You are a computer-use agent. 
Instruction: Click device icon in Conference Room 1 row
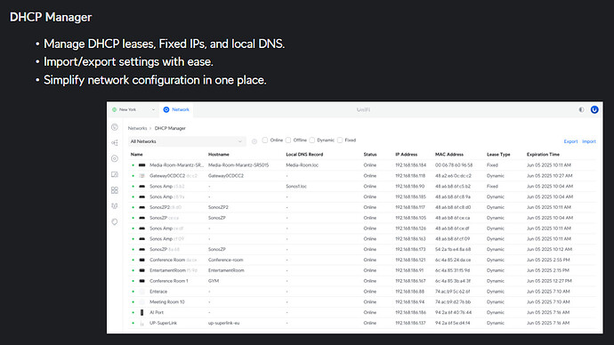point(141,281)
